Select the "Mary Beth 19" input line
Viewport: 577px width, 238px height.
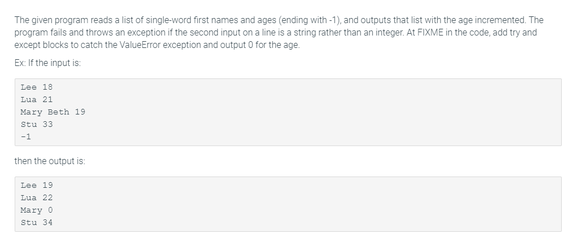52,112
